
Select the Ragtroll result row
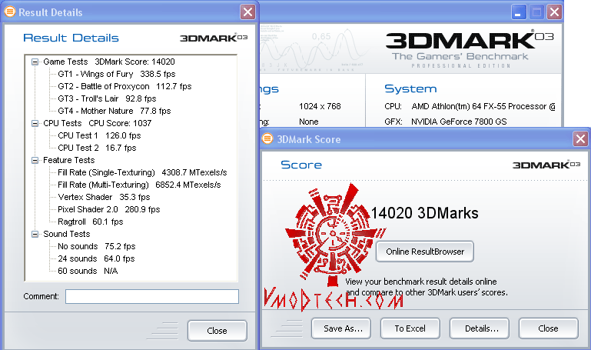(x=91, y=222)
